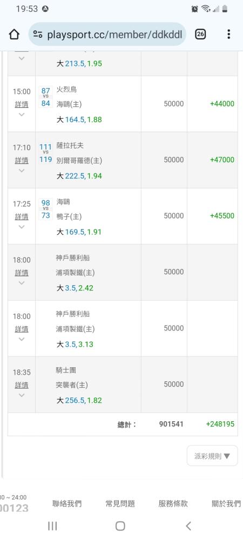Expand the chevron under the 18:35 game
This screenshot has height=540, width=243.
pos(22,395)
